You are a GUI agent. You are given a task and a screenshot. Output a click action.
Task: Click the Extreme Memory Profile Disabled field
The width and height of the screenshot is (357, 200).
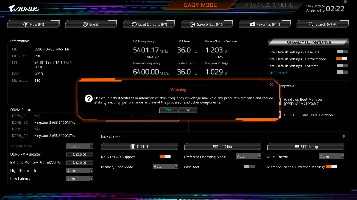tap(80, 162)
